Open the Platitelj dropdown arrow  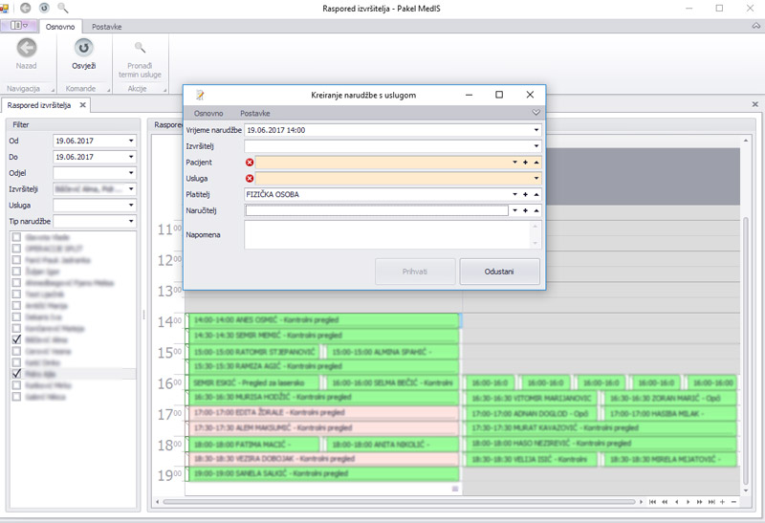tap(514, 195)
